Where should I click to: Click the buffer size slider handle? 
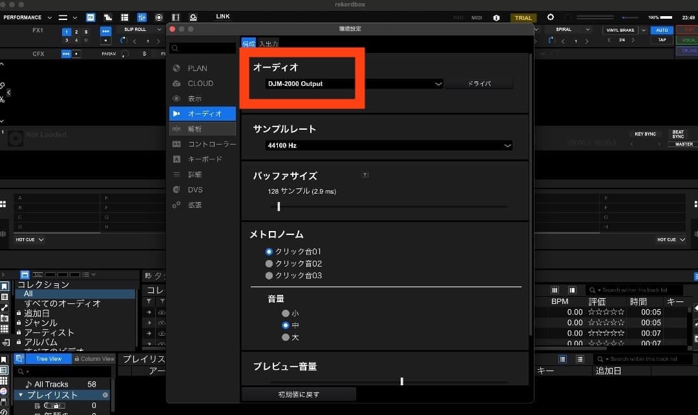click(279, 207)
